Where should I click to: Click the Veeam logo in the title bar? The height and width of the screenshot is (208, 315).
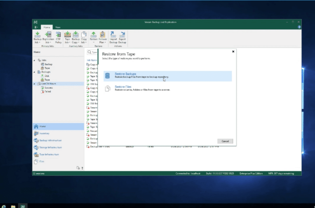(36, 22)
